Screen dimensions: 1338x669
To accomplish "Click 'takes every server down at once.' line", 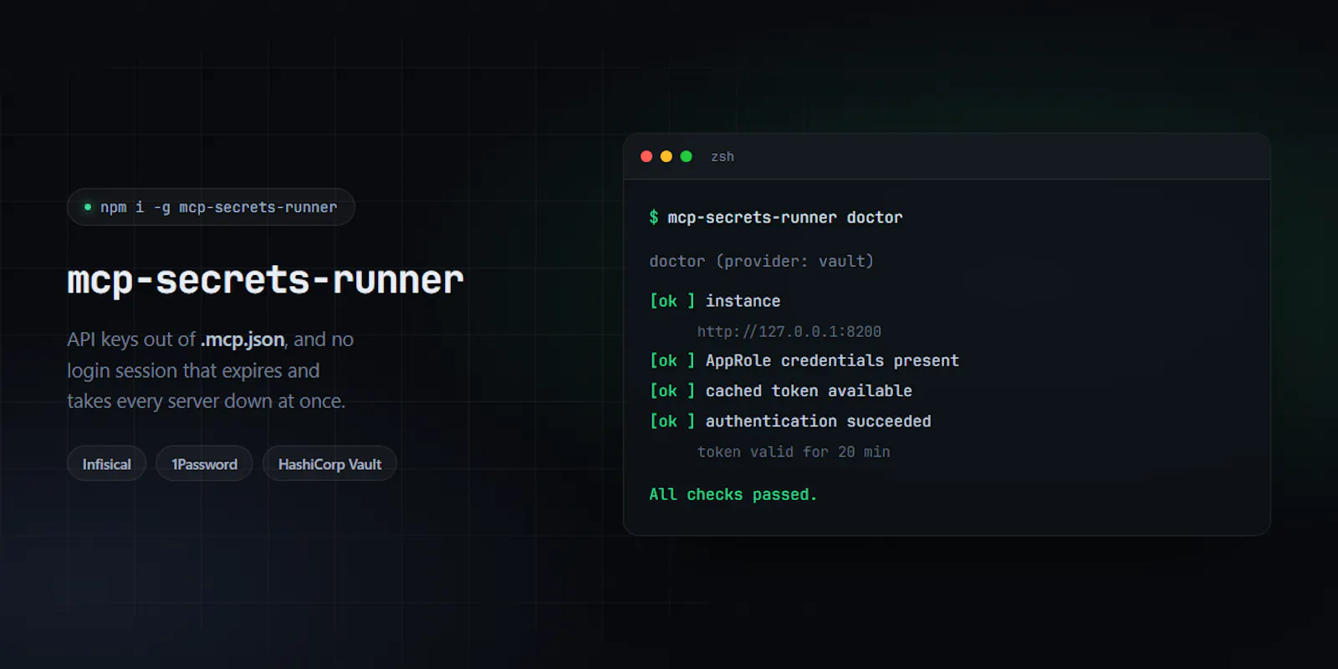I will click(x=206, y=401).
